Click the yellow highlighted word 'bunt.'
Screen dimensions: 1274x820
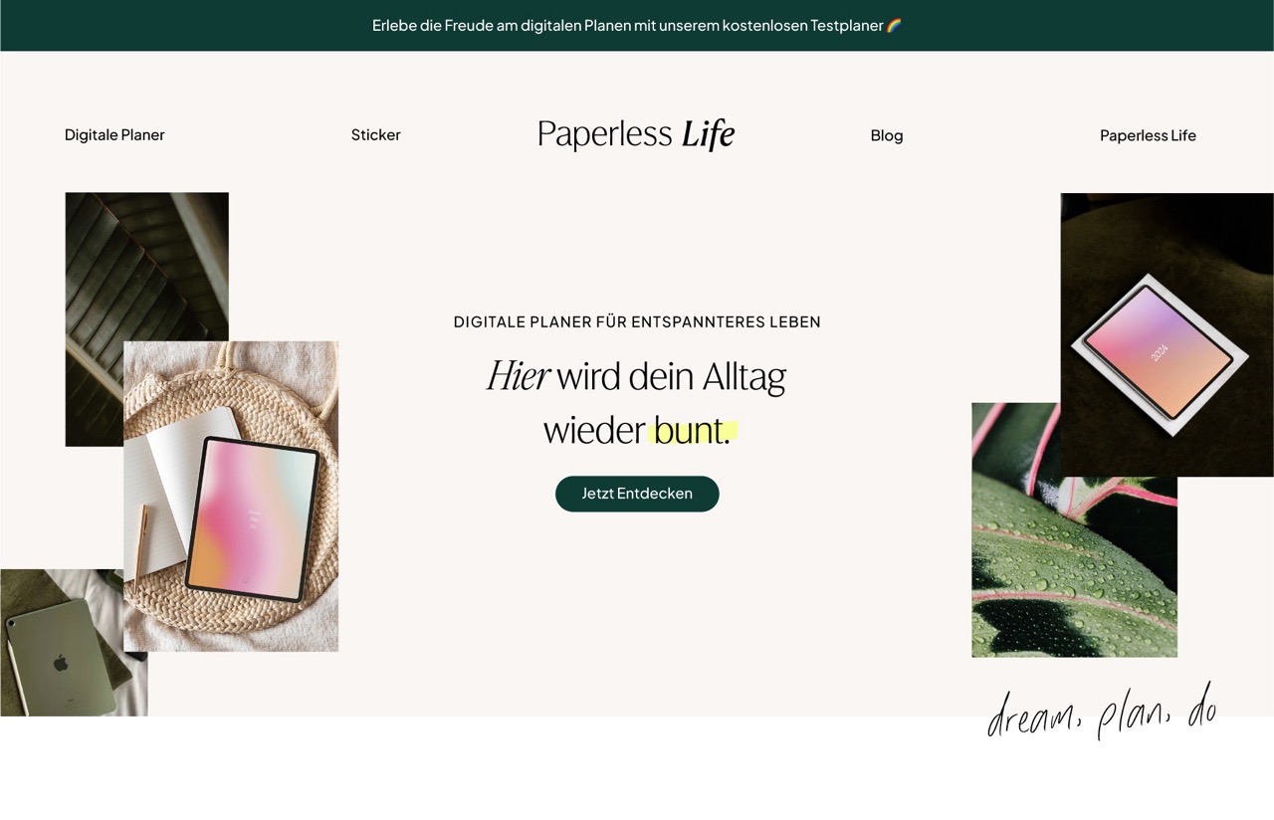click(x=694, y=430)
